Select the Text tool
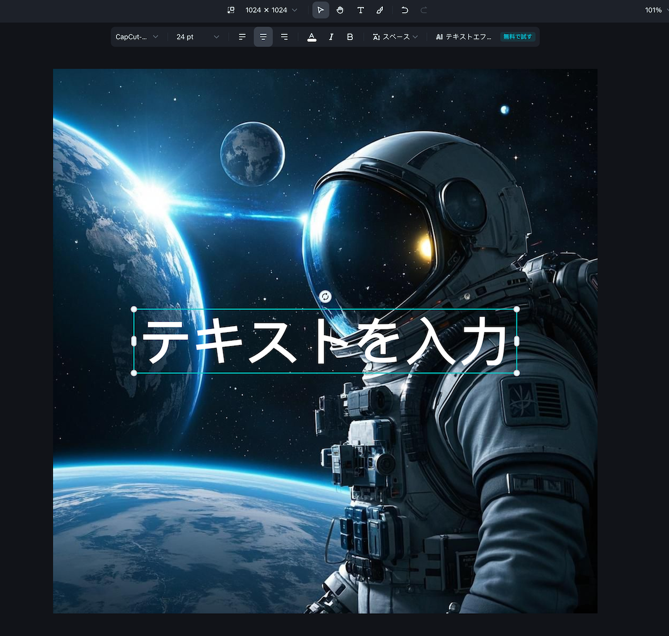 click(x=361, y=10)
